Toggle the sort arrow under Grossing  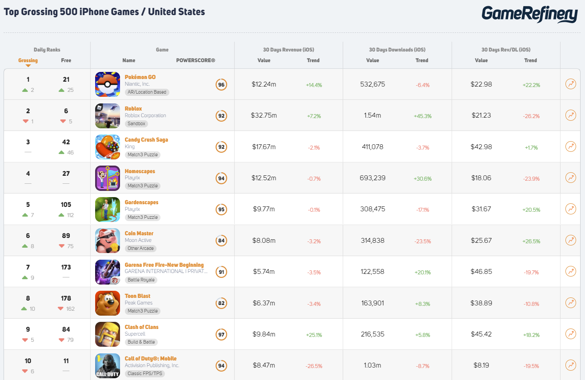point(28,65)
